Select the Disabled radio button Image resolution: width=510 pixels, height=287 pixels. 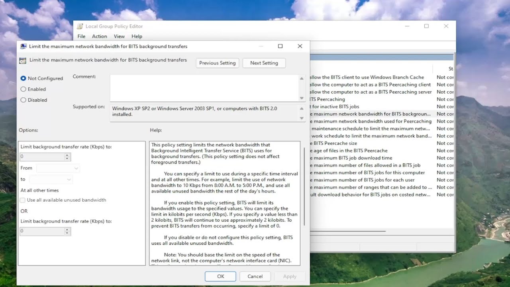[23, 100]
